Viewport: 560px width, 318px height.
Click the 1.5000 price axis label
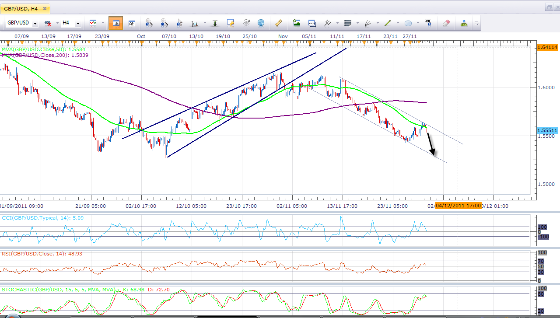tap(546, 184)
